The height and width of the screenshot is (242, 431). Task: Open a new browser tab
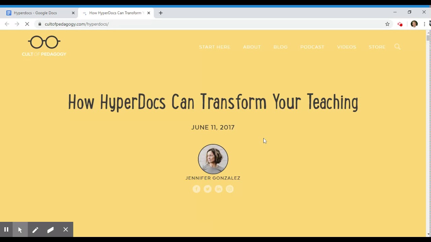[161, 13]
